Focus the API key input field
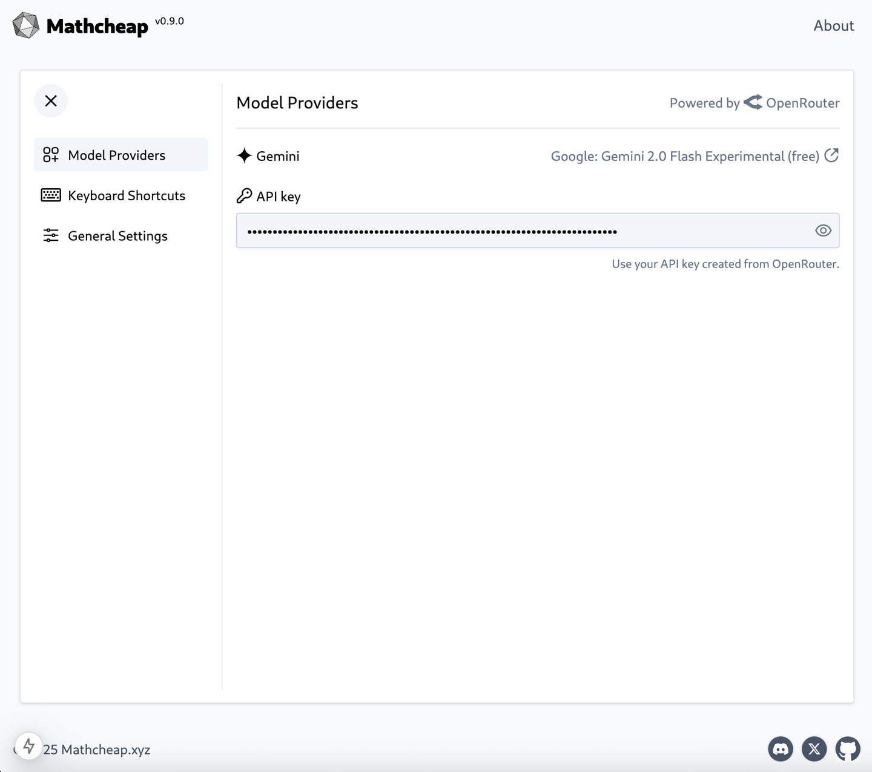Viewport: 872px width, 772px height. 538,231
